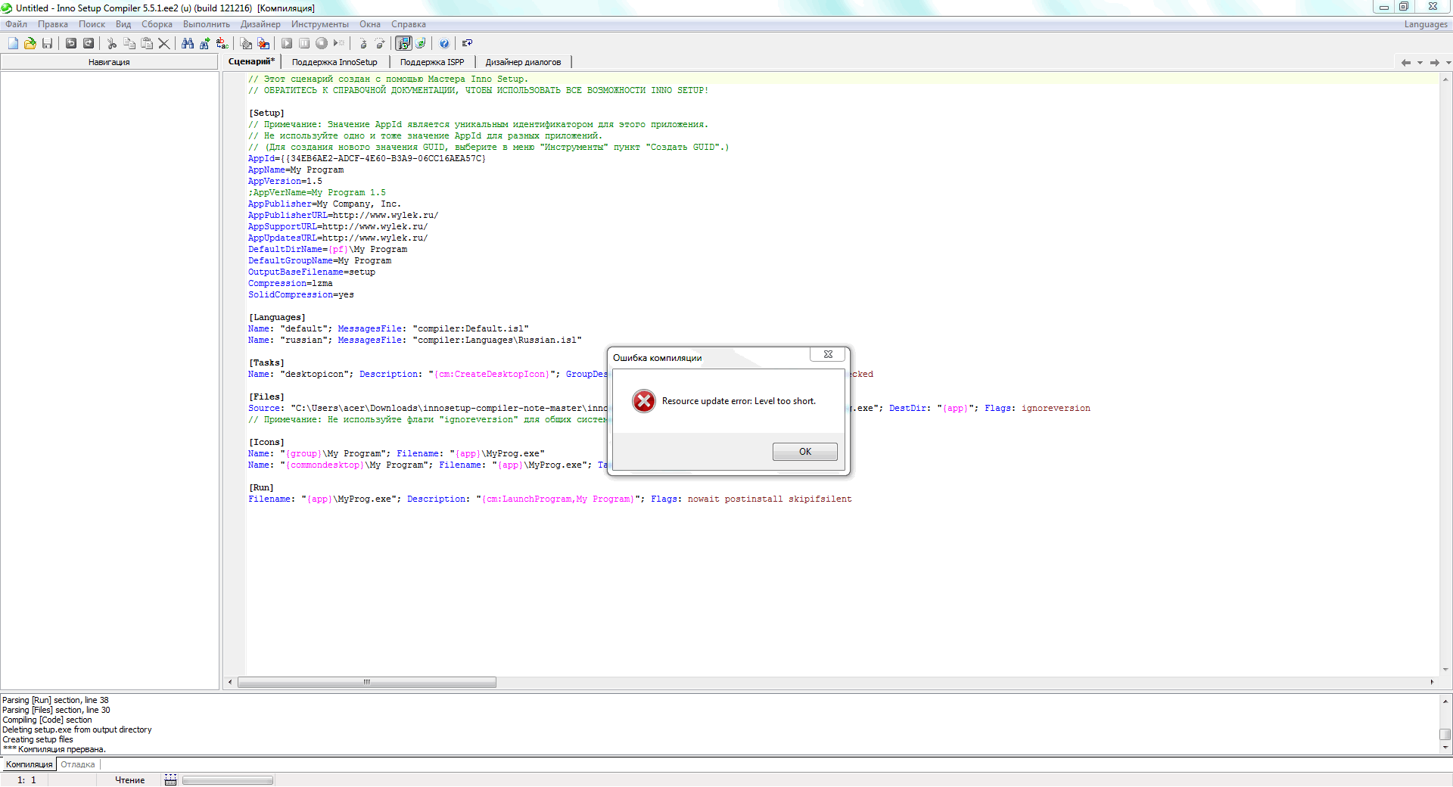
Task: Click the [Setup] section line
Action: [x=266, y=113]
